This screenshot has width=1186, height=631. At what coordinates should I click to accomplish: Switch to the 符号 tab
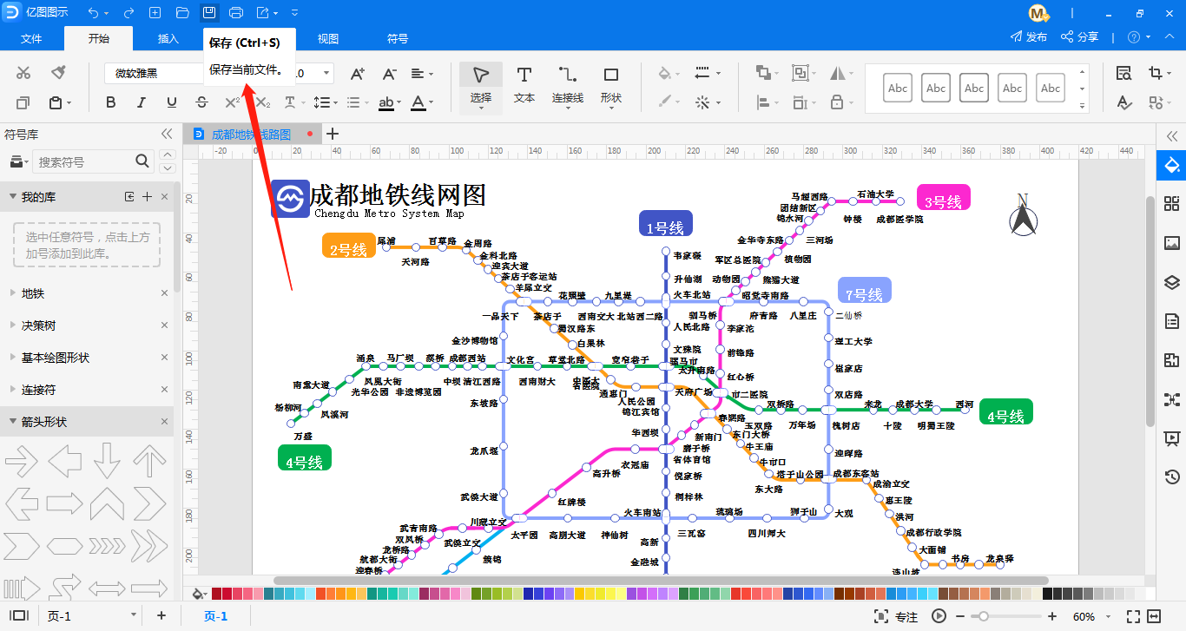(x=398, y=39)
